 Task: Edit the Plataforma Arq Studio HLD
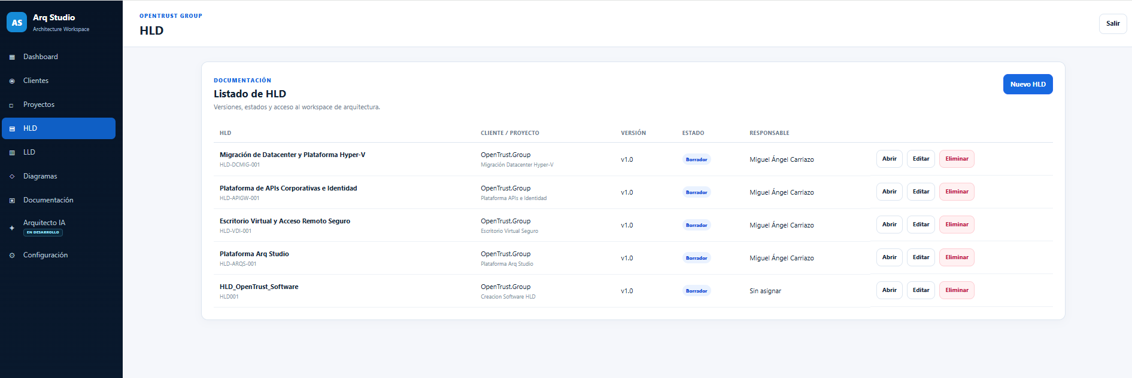click(x=921, y=257)
